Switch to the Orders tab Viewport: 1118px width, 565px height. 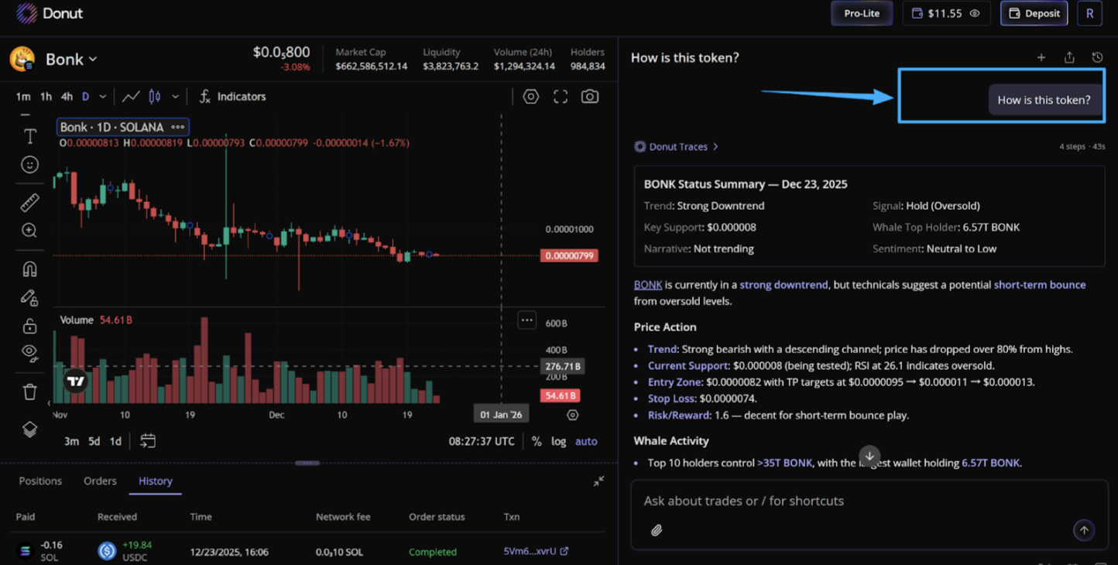(x=100, y=481)
